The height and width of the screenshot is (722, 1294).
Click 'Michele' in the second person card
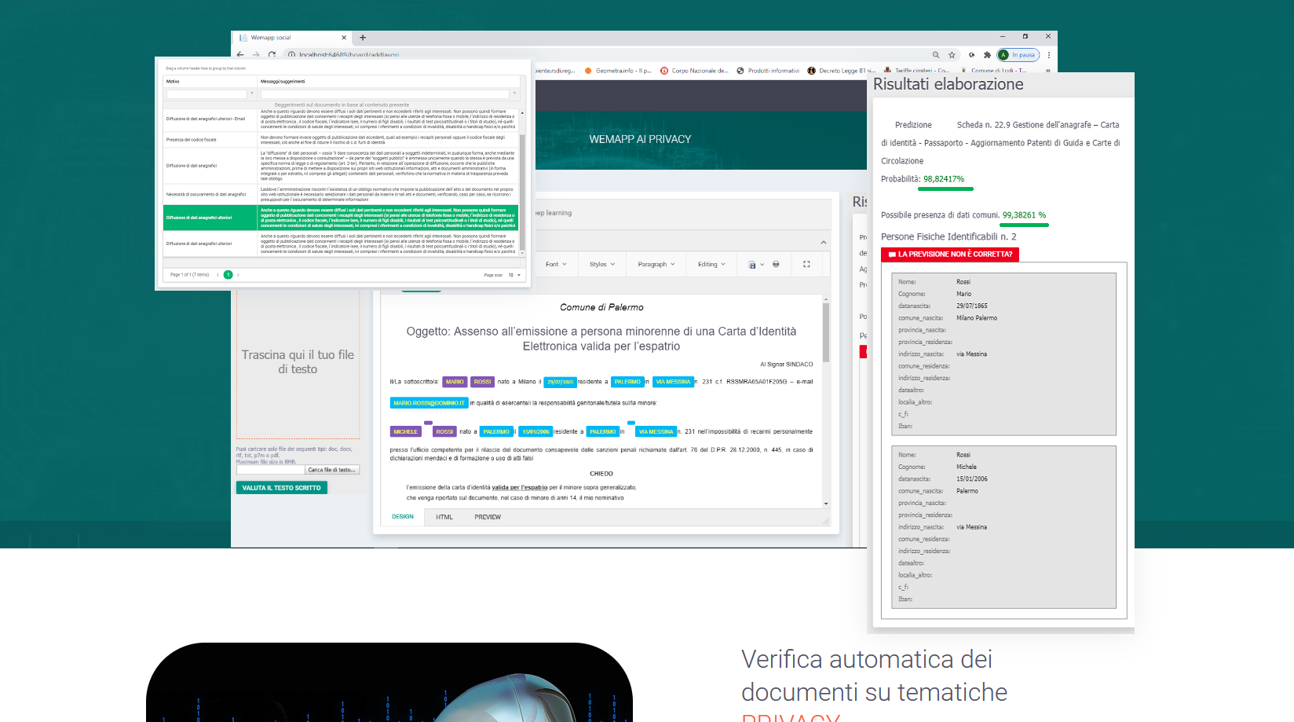967,467
